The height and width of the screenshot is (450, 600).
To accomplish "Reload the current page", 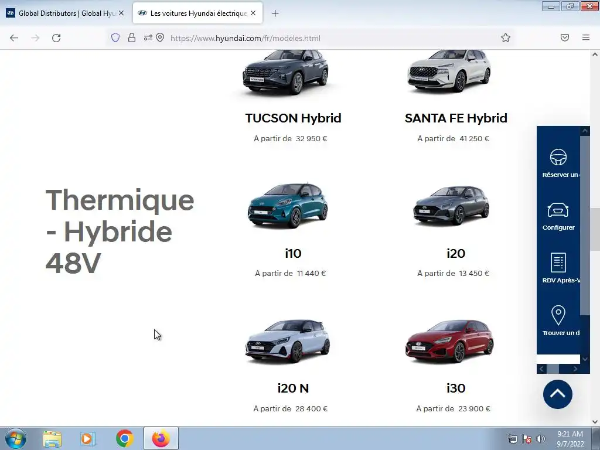I will pos(56,38).
